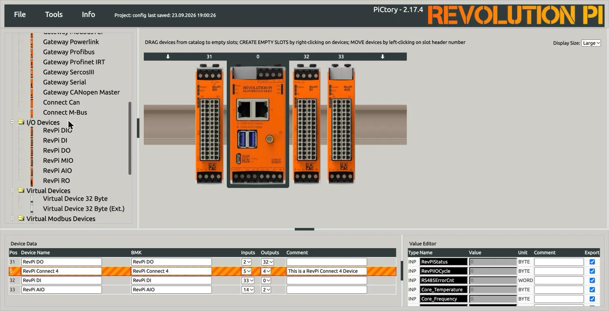Screen dimensions: 609x311
Task: Click slot header number 31
Action: 209,57
